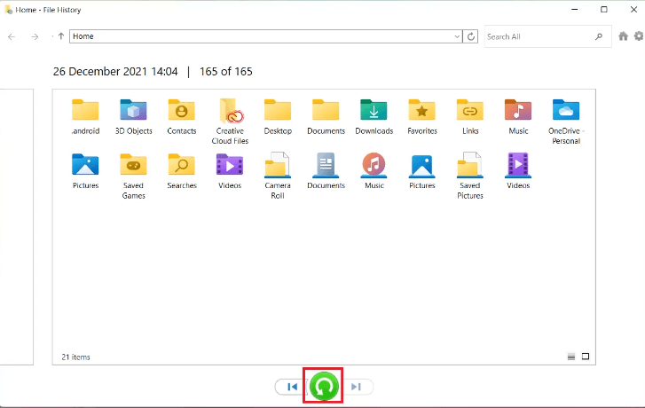
Task: Refresh the current folder view
Action: 471,36
